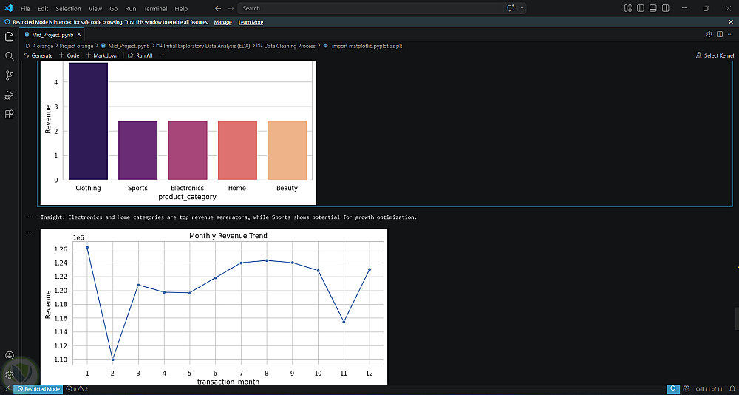This screenshot has width=739, height=395.
Task: Open Source Control view
Action: click(9, 75)
